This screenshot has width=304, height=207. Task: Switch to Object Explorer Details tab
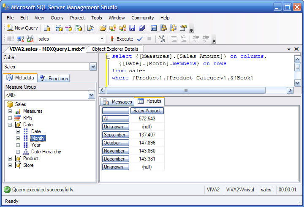[x=115, y=49]
